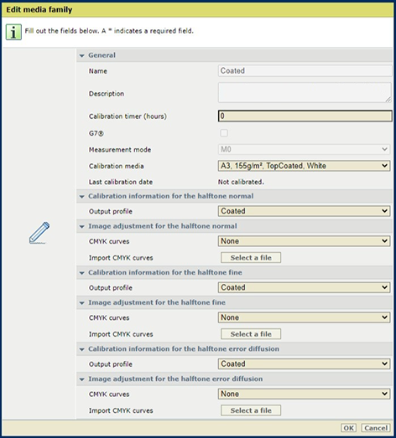Open the Measurement mode dropdown
Image resolution: width=396 pixels, height=438 pixels.
coord(304,149)
